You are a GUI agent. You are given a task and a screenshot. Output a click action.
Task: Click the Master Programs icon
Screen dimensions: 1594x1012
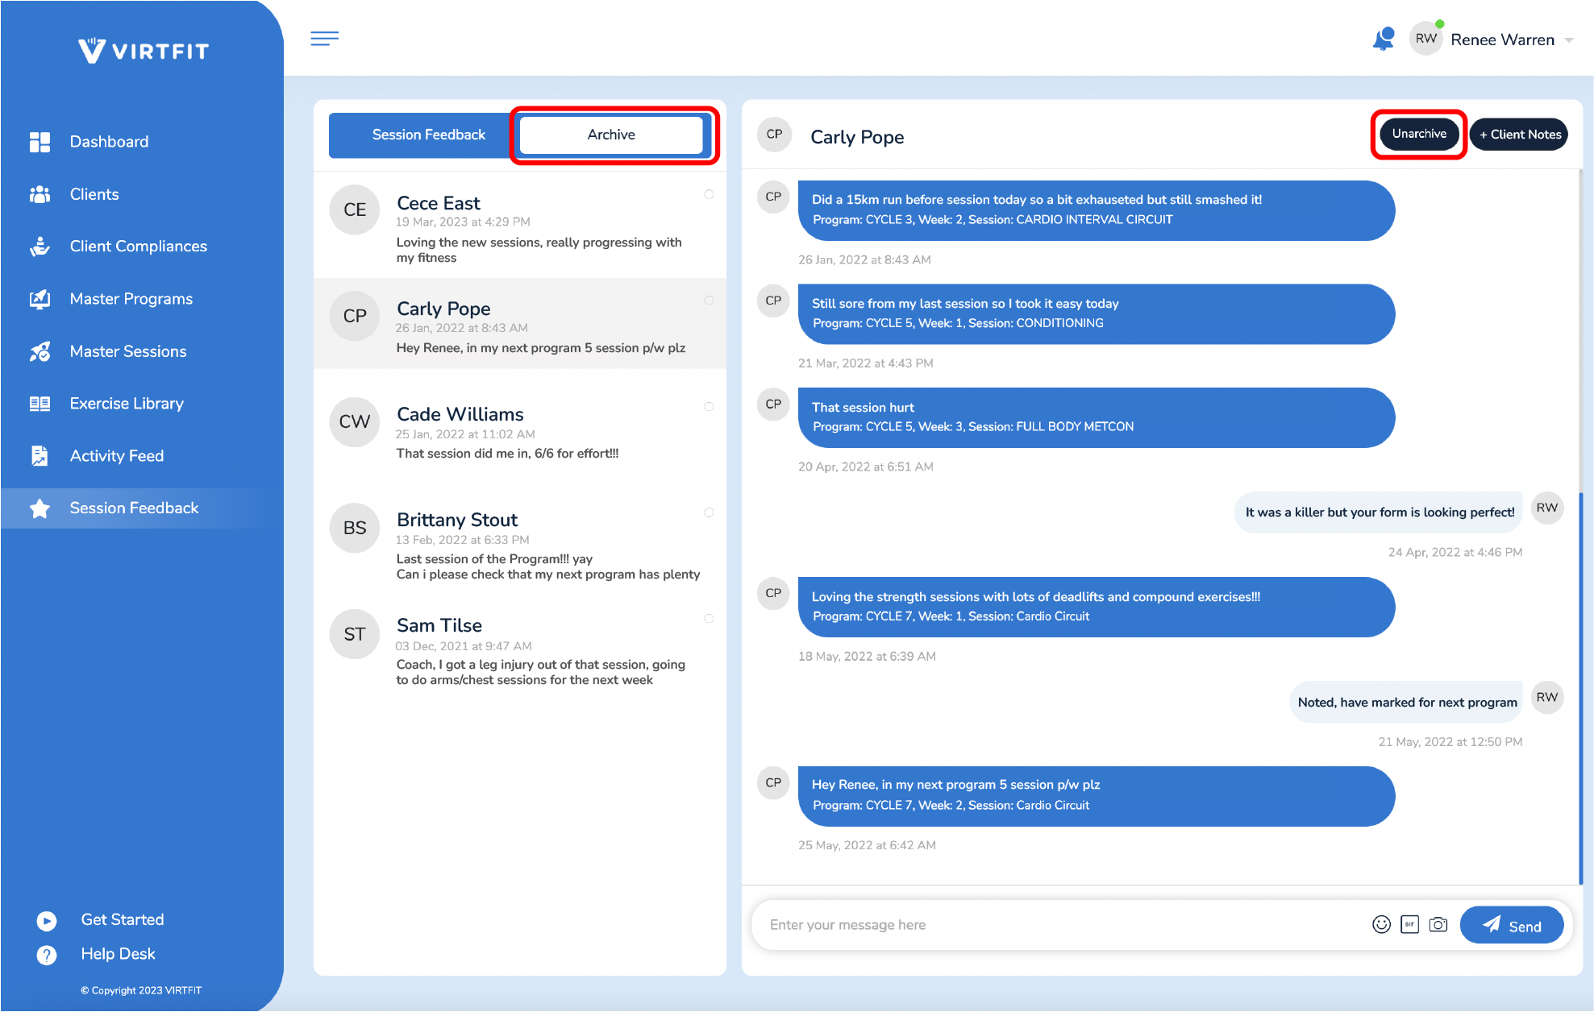40,299
